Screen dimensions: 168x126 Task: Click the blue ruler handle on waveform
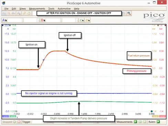(x=43, y=60)
